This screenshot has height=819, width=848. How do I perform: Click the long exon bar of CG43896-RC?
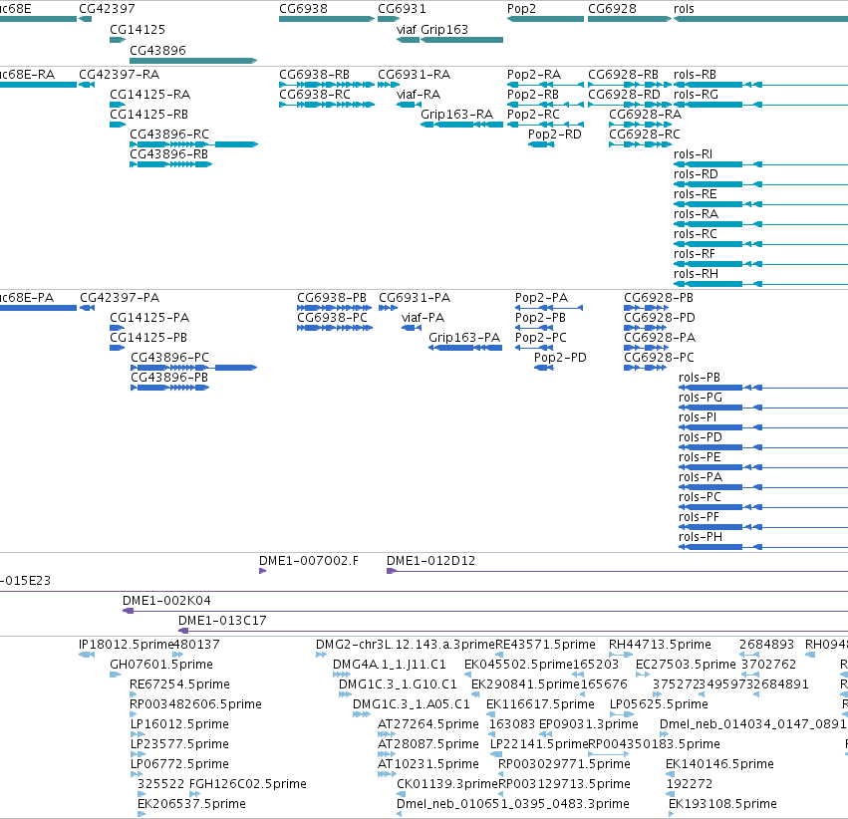click(236, 144)
